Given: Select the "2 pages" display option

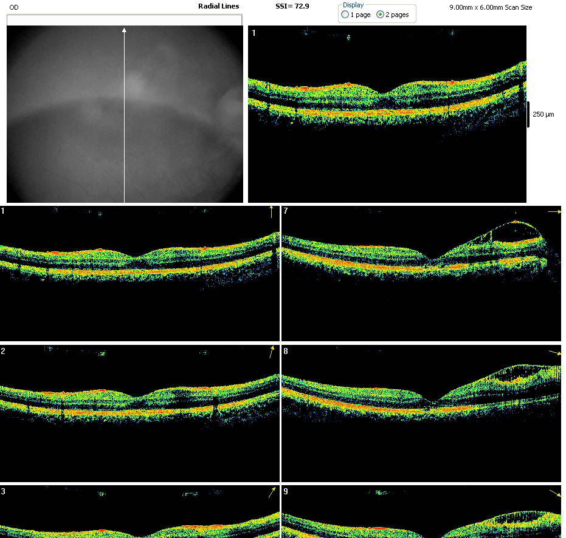Looking at the screenshot, I should [393, 15].
